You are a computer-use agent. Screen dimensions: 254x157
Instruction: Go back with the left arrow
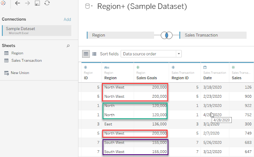point(17,3)
